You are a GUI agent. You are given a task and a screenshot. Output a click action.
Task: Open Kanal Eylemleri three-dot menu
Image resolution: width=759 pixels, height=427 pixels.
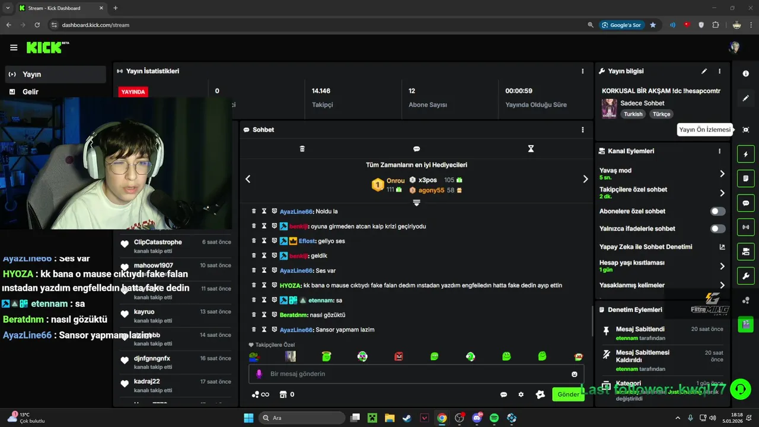[719, 151]
